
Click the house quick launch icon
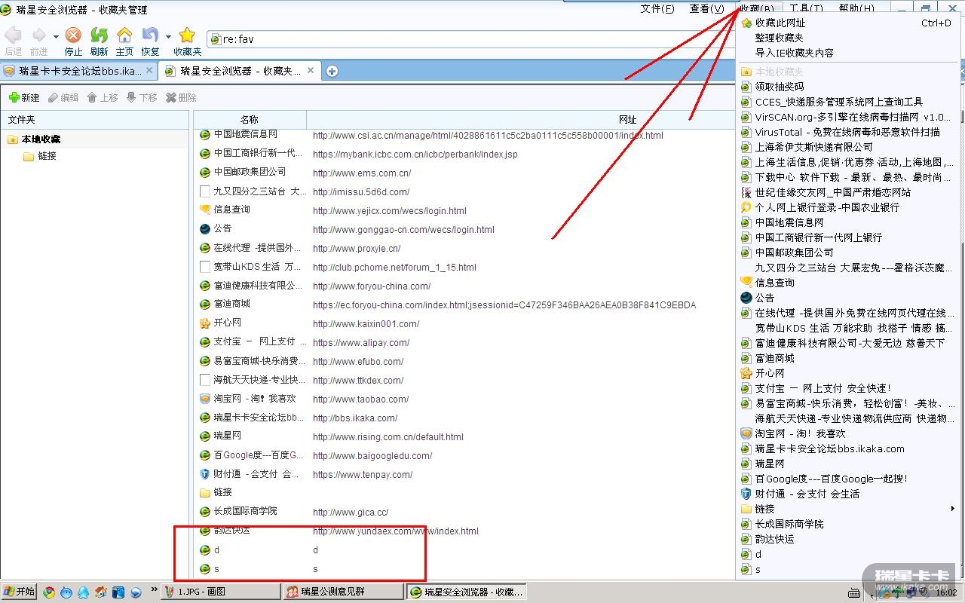pyautogui.click(x=101, y=592)
